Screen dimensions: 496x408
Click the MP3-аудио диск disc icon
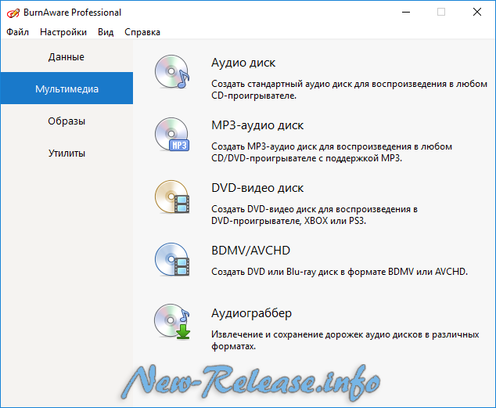click(172, 135)
